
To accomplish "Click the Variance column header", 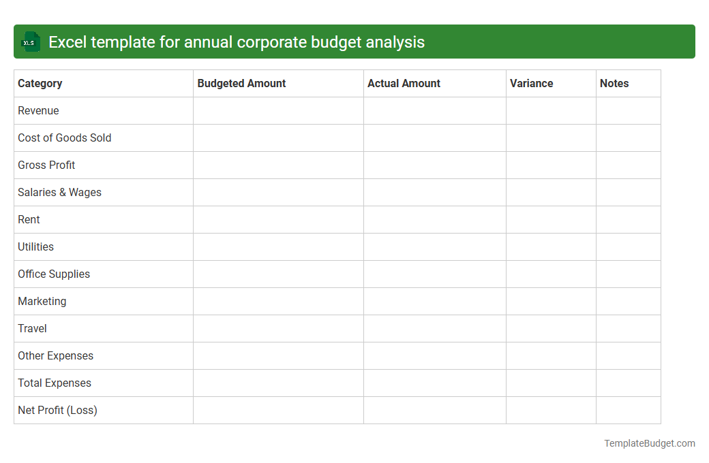I will tap(531, 83).
